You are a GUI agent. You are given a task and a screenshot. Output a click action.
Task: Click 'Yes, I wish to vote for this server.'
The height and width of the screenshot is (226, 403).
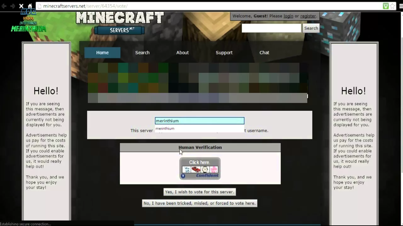click(200, 192)
